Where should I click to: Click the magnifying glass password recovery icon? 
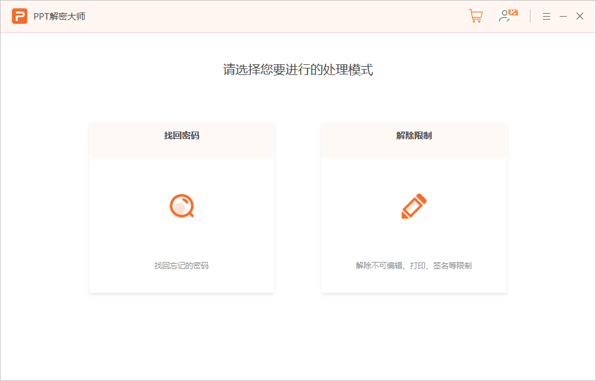click(182, 205)
